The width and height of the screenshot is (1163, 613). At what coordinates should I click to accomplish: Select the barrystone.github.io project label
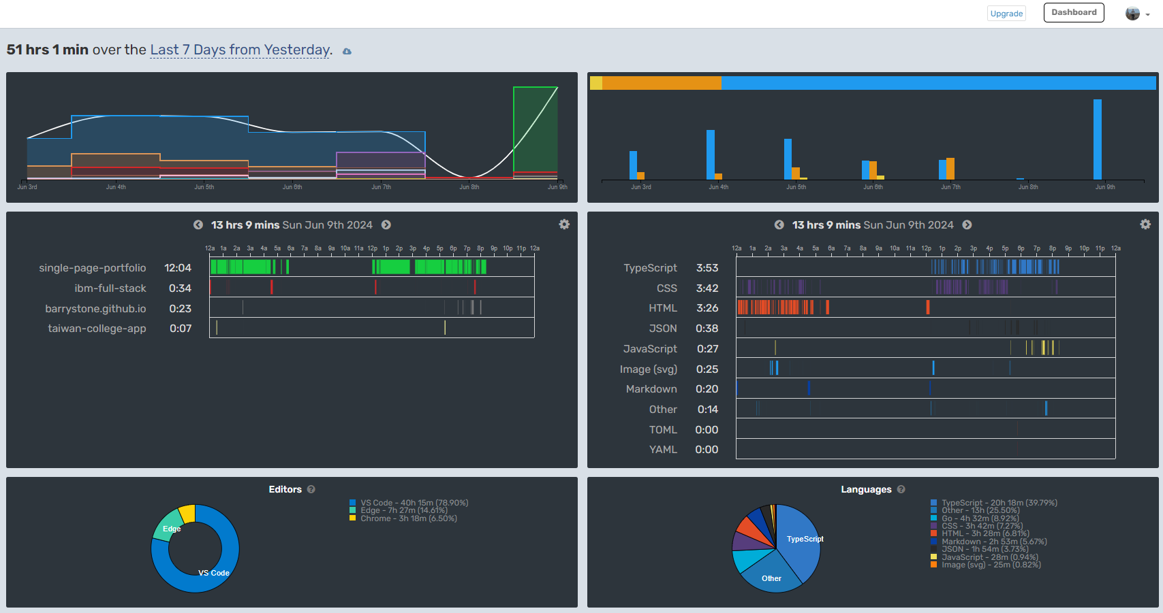click(95, 309)
